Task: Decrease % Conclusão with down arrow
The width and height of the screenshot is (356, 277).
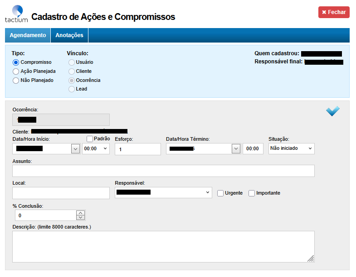Action: tap(81, 218)
